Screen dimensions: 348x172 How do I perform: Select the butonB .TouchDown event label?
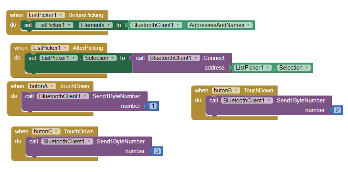259,90
